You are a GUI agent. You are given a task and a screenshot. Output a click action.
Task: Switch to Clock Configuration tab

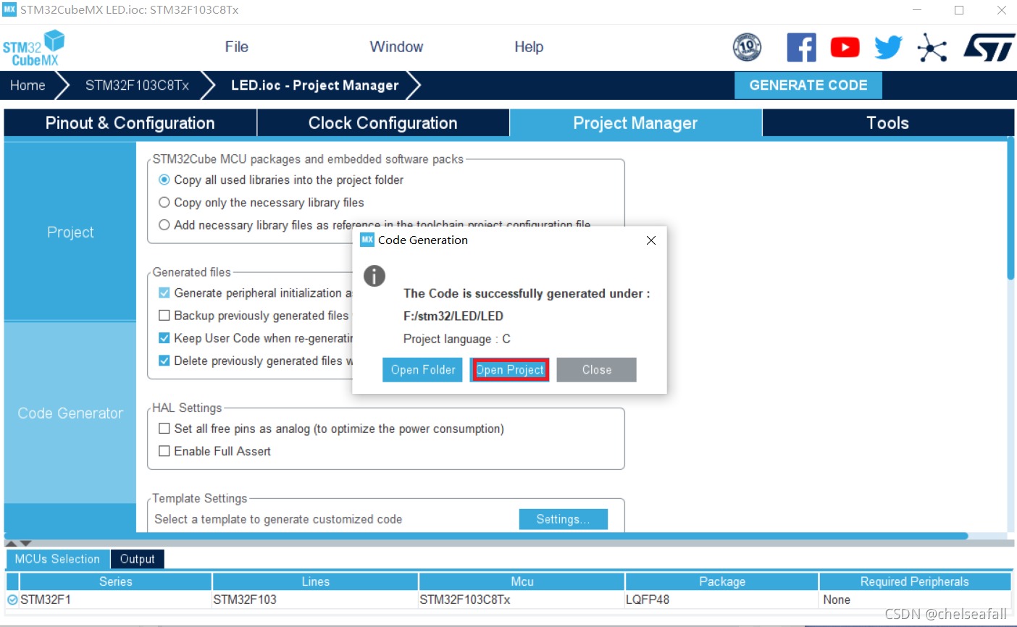(x=383, y=123)
